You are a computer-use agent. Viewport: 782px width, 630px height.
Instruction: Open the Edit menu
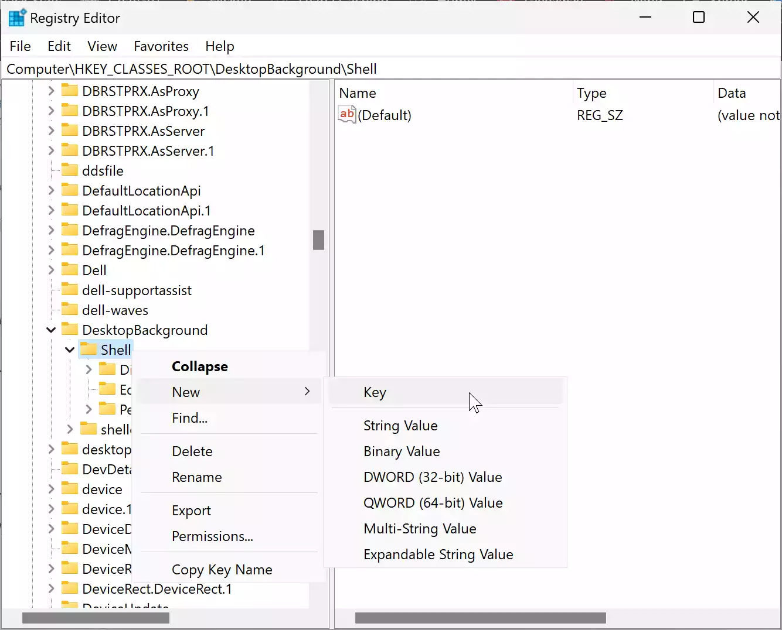59,46
